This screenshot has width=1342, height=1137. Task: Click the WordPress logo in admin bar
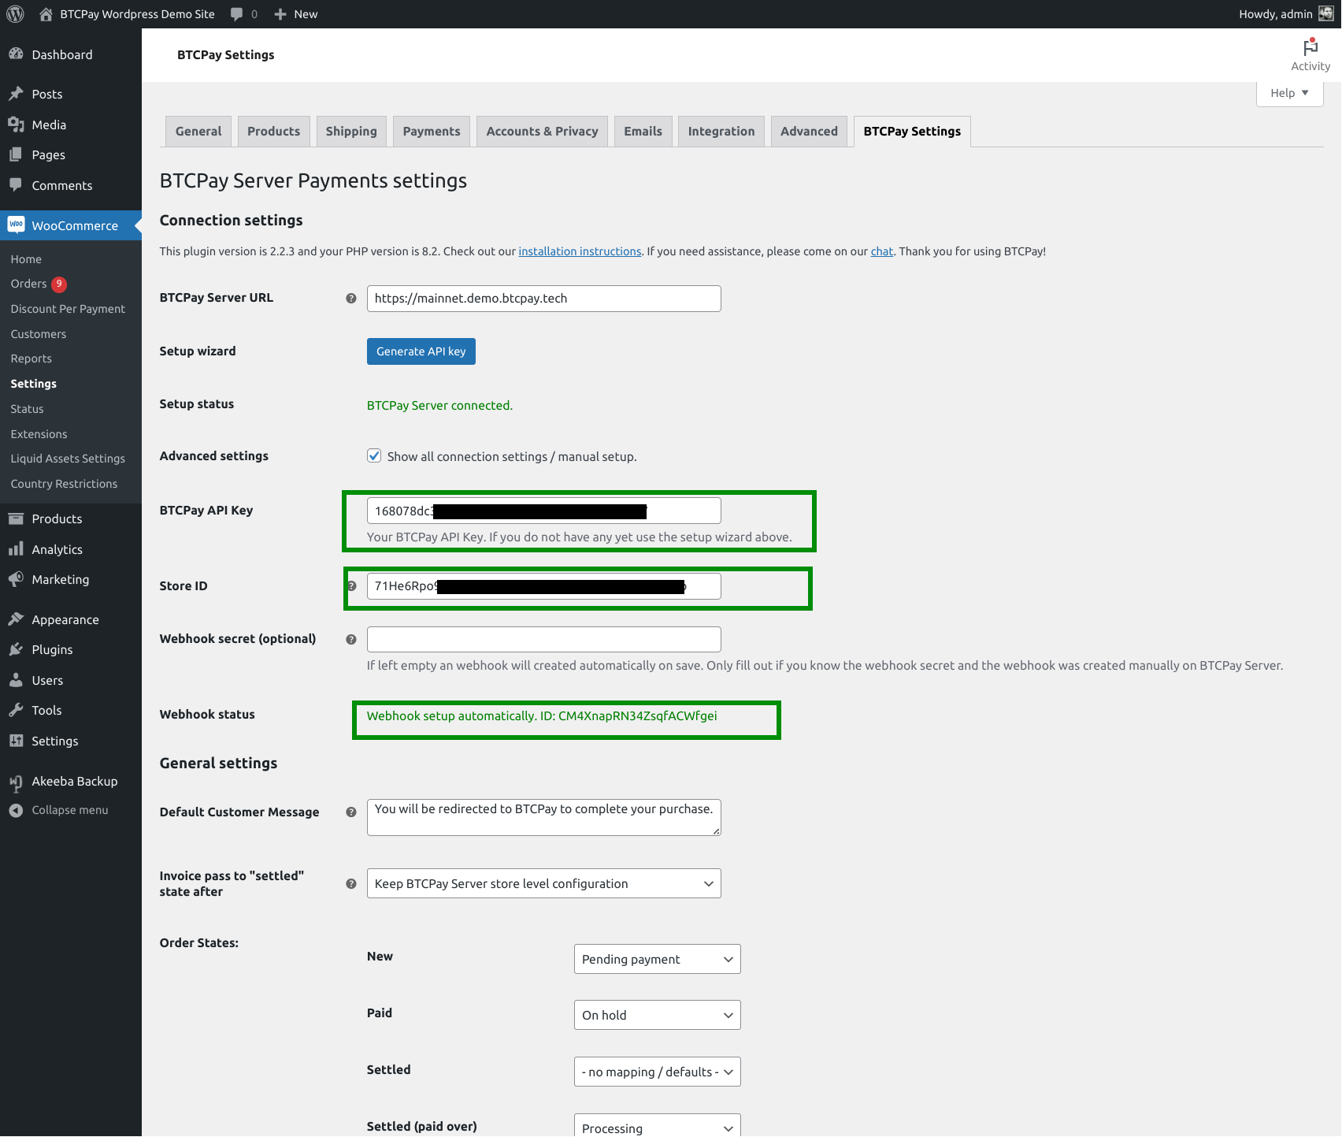[x=15, y=13]
